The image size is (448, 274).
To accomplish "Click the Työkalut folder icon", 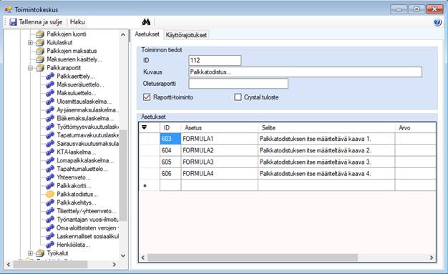I will click(x=40, y=253).
